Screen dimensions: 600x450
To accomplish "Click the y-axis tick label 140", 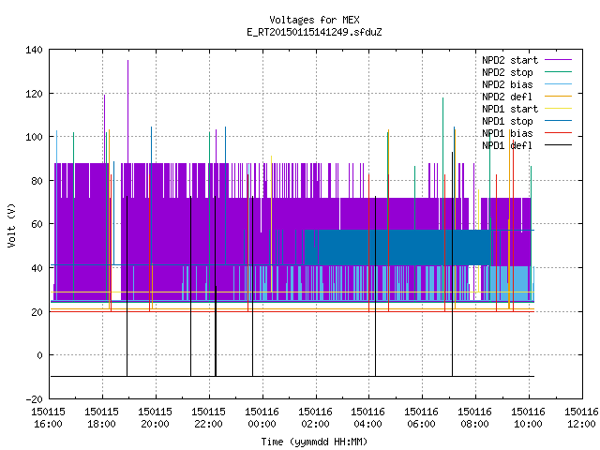I will [x=34, y=50].
